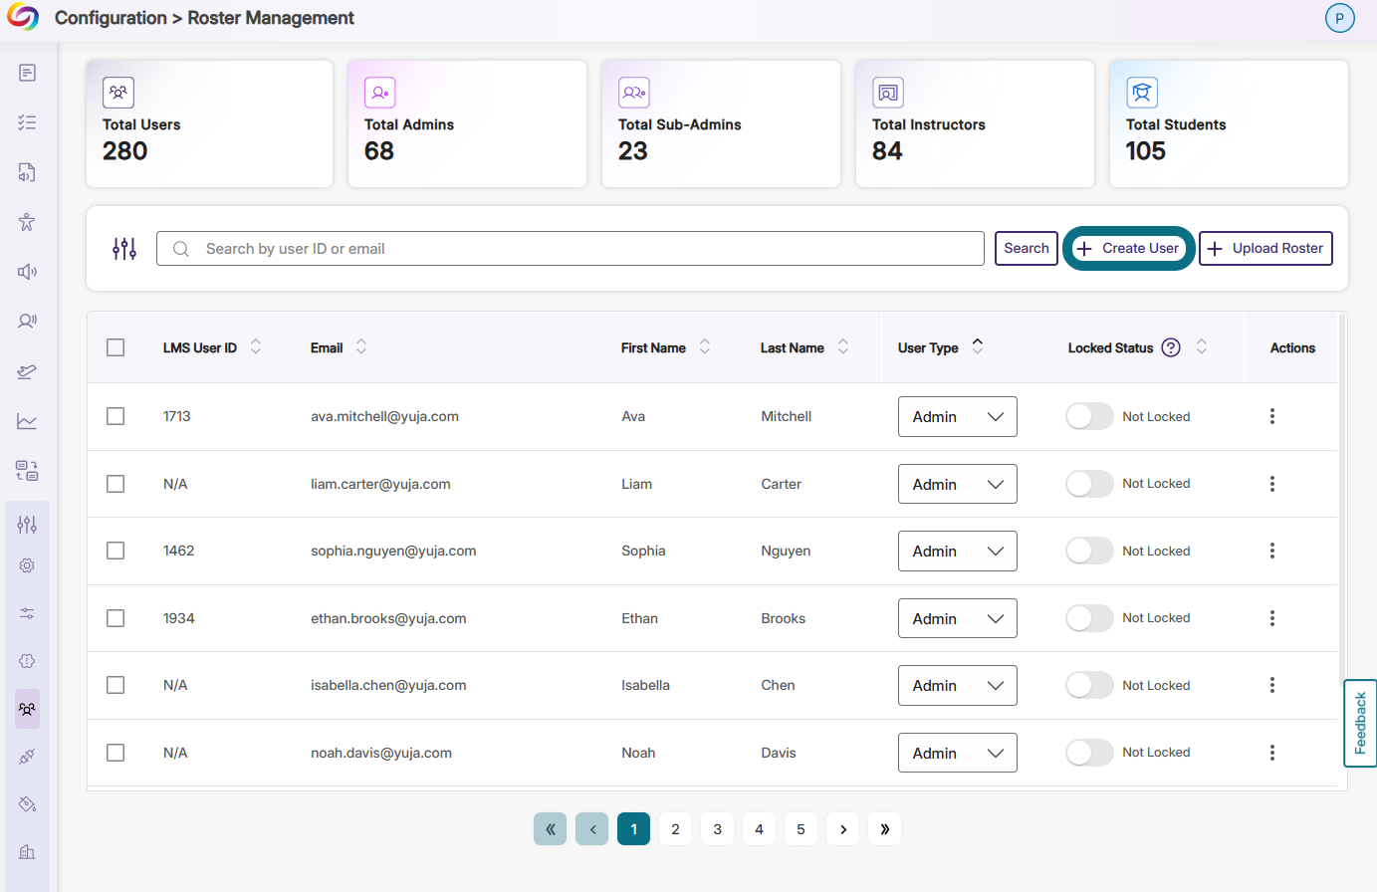
Task: Open actions menu for liam.carter@yuja.com
Action: [1272, 484]
